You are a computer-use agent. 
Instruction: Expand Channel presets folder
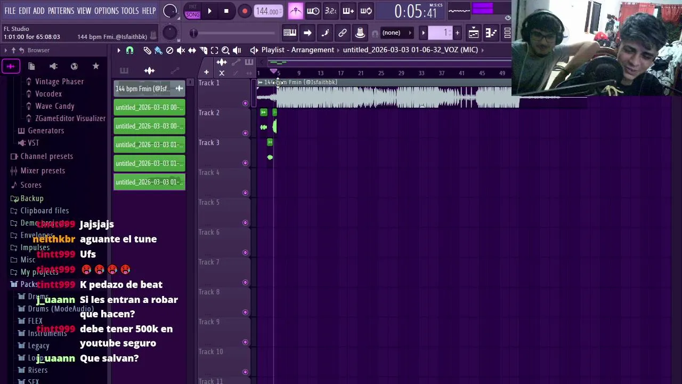click(46, 156)
